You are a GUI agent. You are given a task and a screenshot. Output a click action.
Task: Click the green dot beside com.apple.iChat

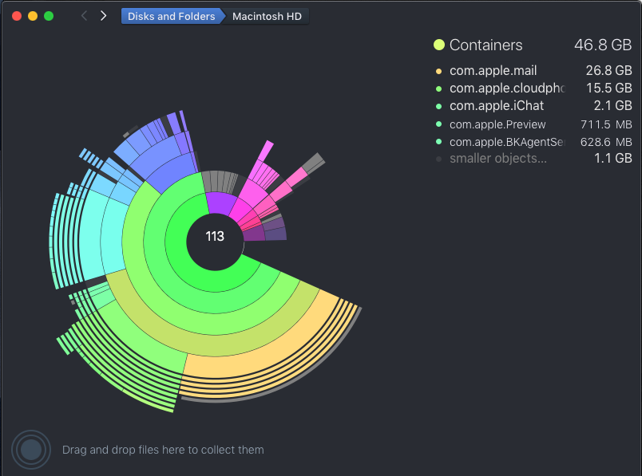point(438,105)
